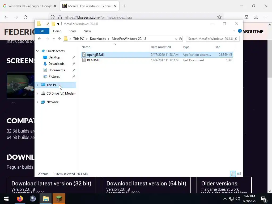This screenshot has width=272, height=204.
Task: Click the Search MesaForWindows-20.1.8 field
Action: click(213, 39)
